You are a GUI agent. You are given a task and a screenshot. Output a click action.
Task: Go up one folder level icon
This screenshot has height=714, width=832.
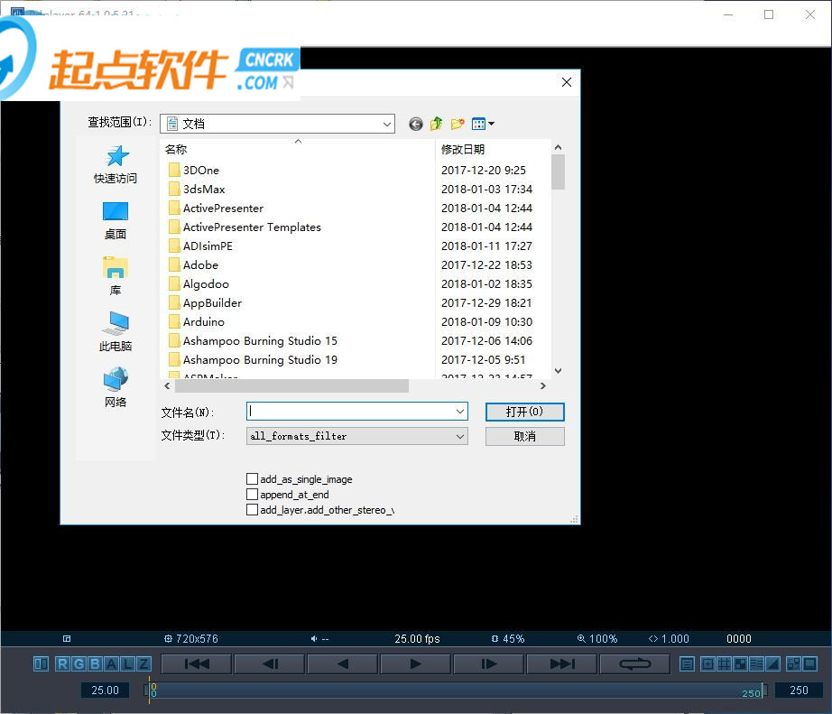click(436, 124)
